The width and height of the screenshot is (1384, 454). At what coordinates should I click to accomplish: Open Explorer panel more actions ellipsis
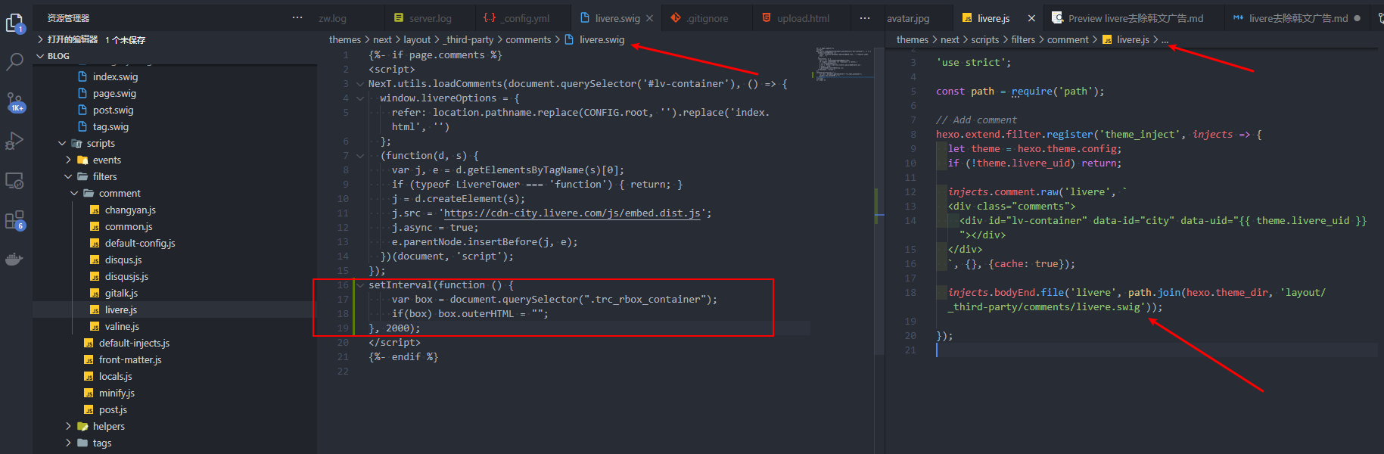click(297, 17)
